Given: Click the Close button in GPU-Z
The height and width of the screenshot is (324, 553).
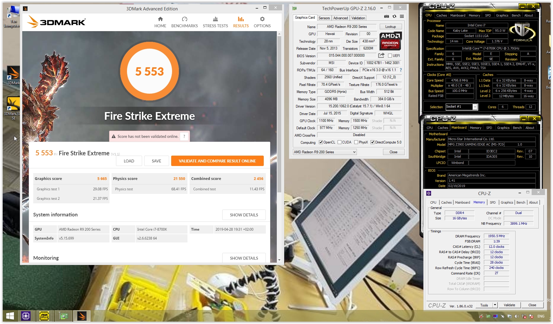Looking at the screenshot, I should click(x=393, y=152).
